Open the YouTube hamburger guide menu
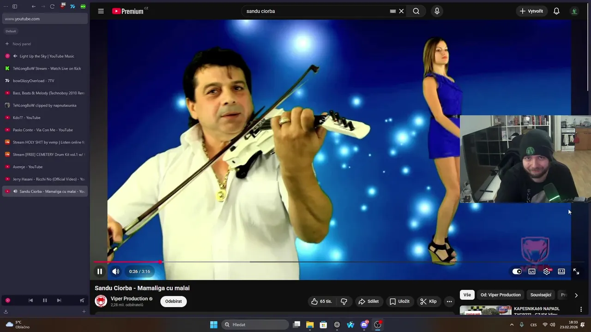The image size is (591, 332). (101, 11)
